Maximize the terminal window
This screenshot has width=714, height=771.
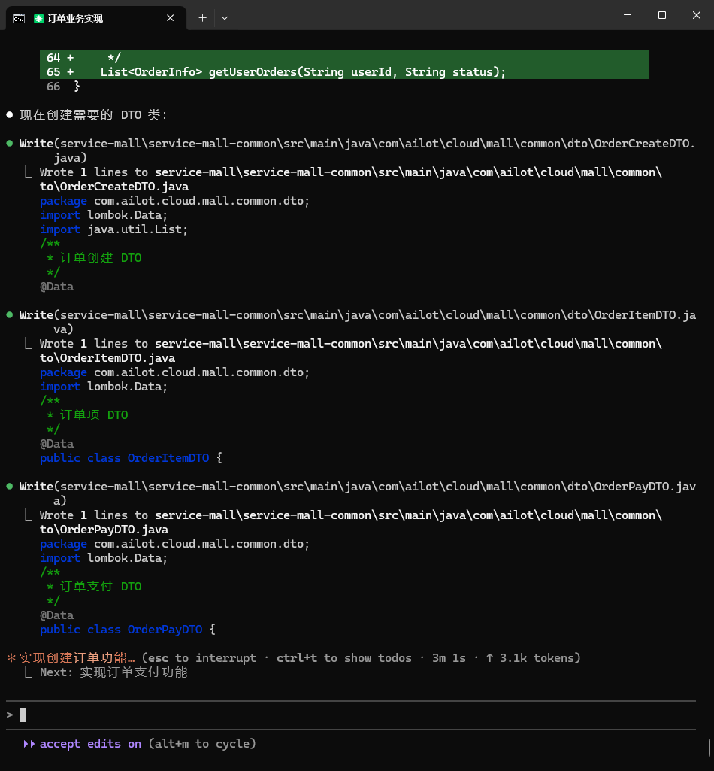tap(661, 15)
